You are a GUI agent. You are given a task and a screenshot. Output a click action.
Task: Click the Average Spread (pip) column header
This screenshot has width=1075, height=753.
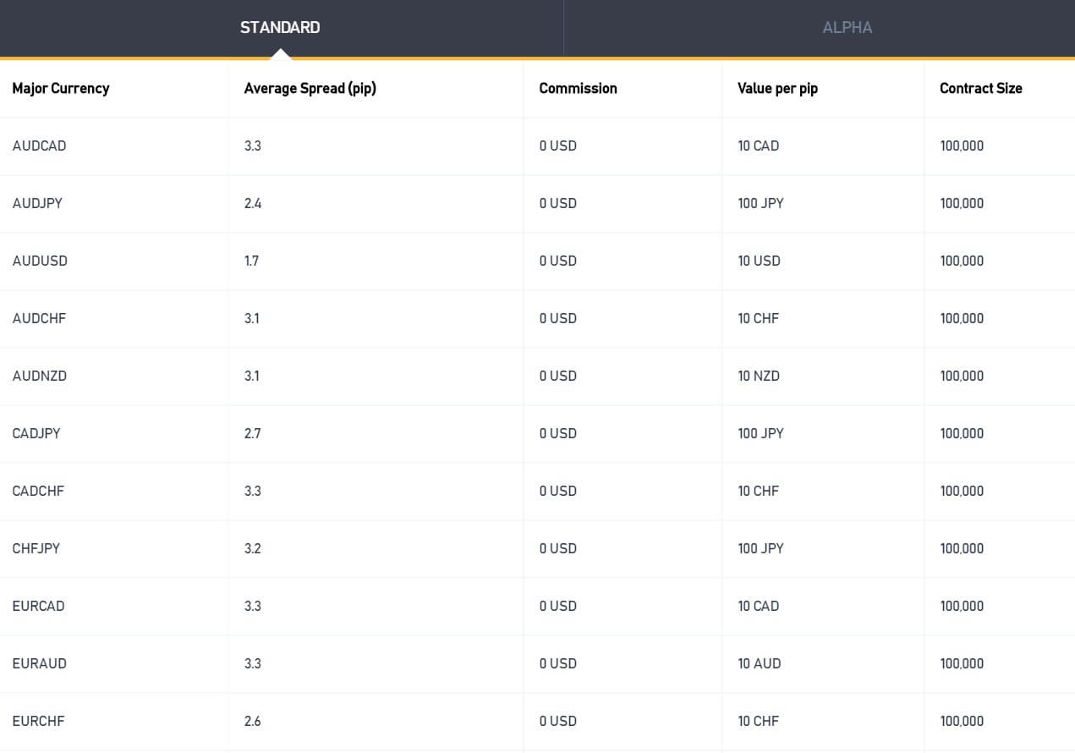pos(310,88)
